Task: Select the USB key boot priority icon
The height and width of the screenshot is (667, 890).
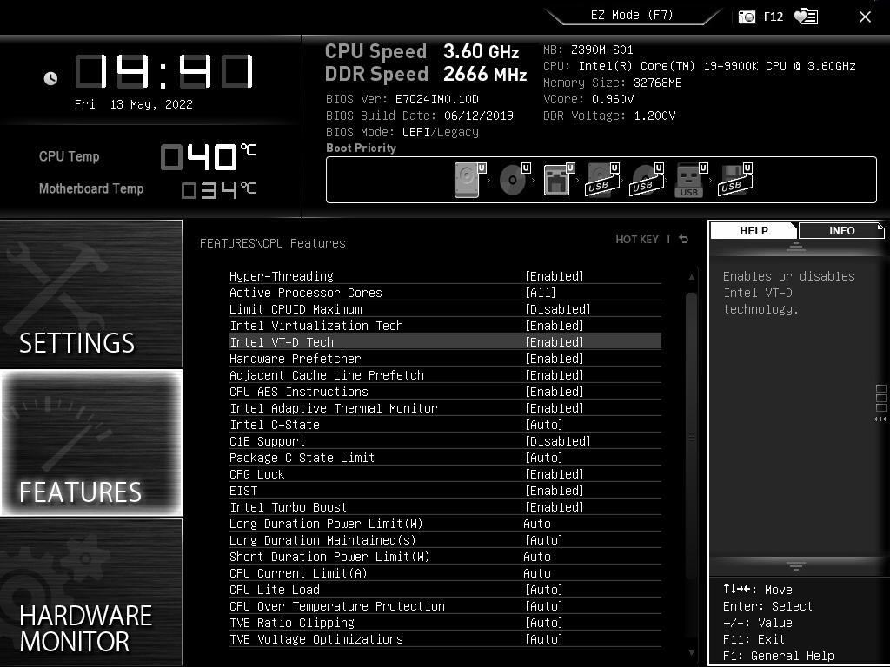Action: tap(691, 180)
